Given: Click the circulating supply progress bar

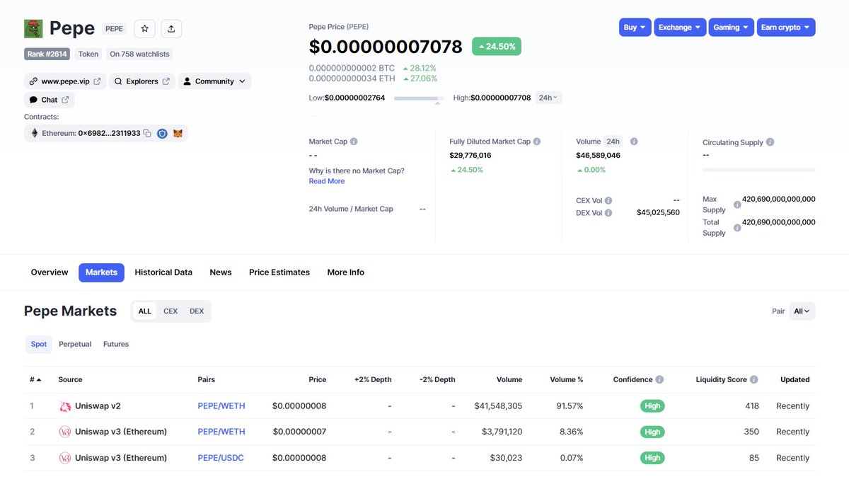Looking at the screenshot, I should pyautogui.click(x=758, y=170).
